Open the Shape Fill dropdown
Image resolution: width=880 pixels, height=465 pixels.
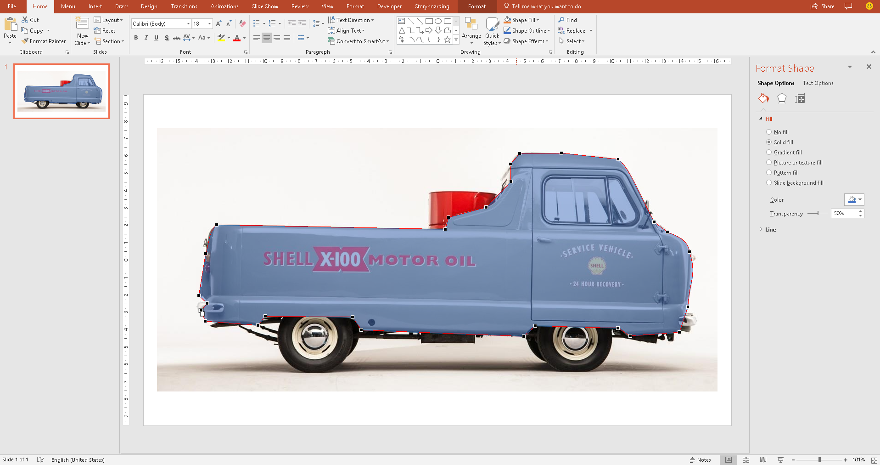pyautogui.click(x=521, y=20)
